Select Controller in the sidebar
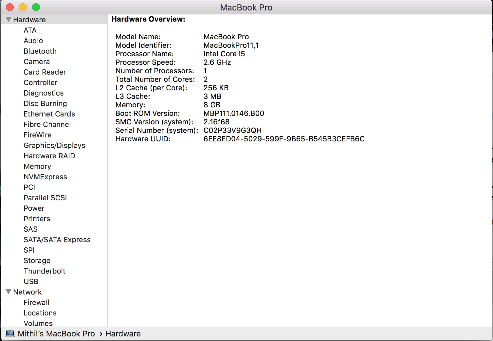The height and width of the screenshot is (341, 493). 41,82
